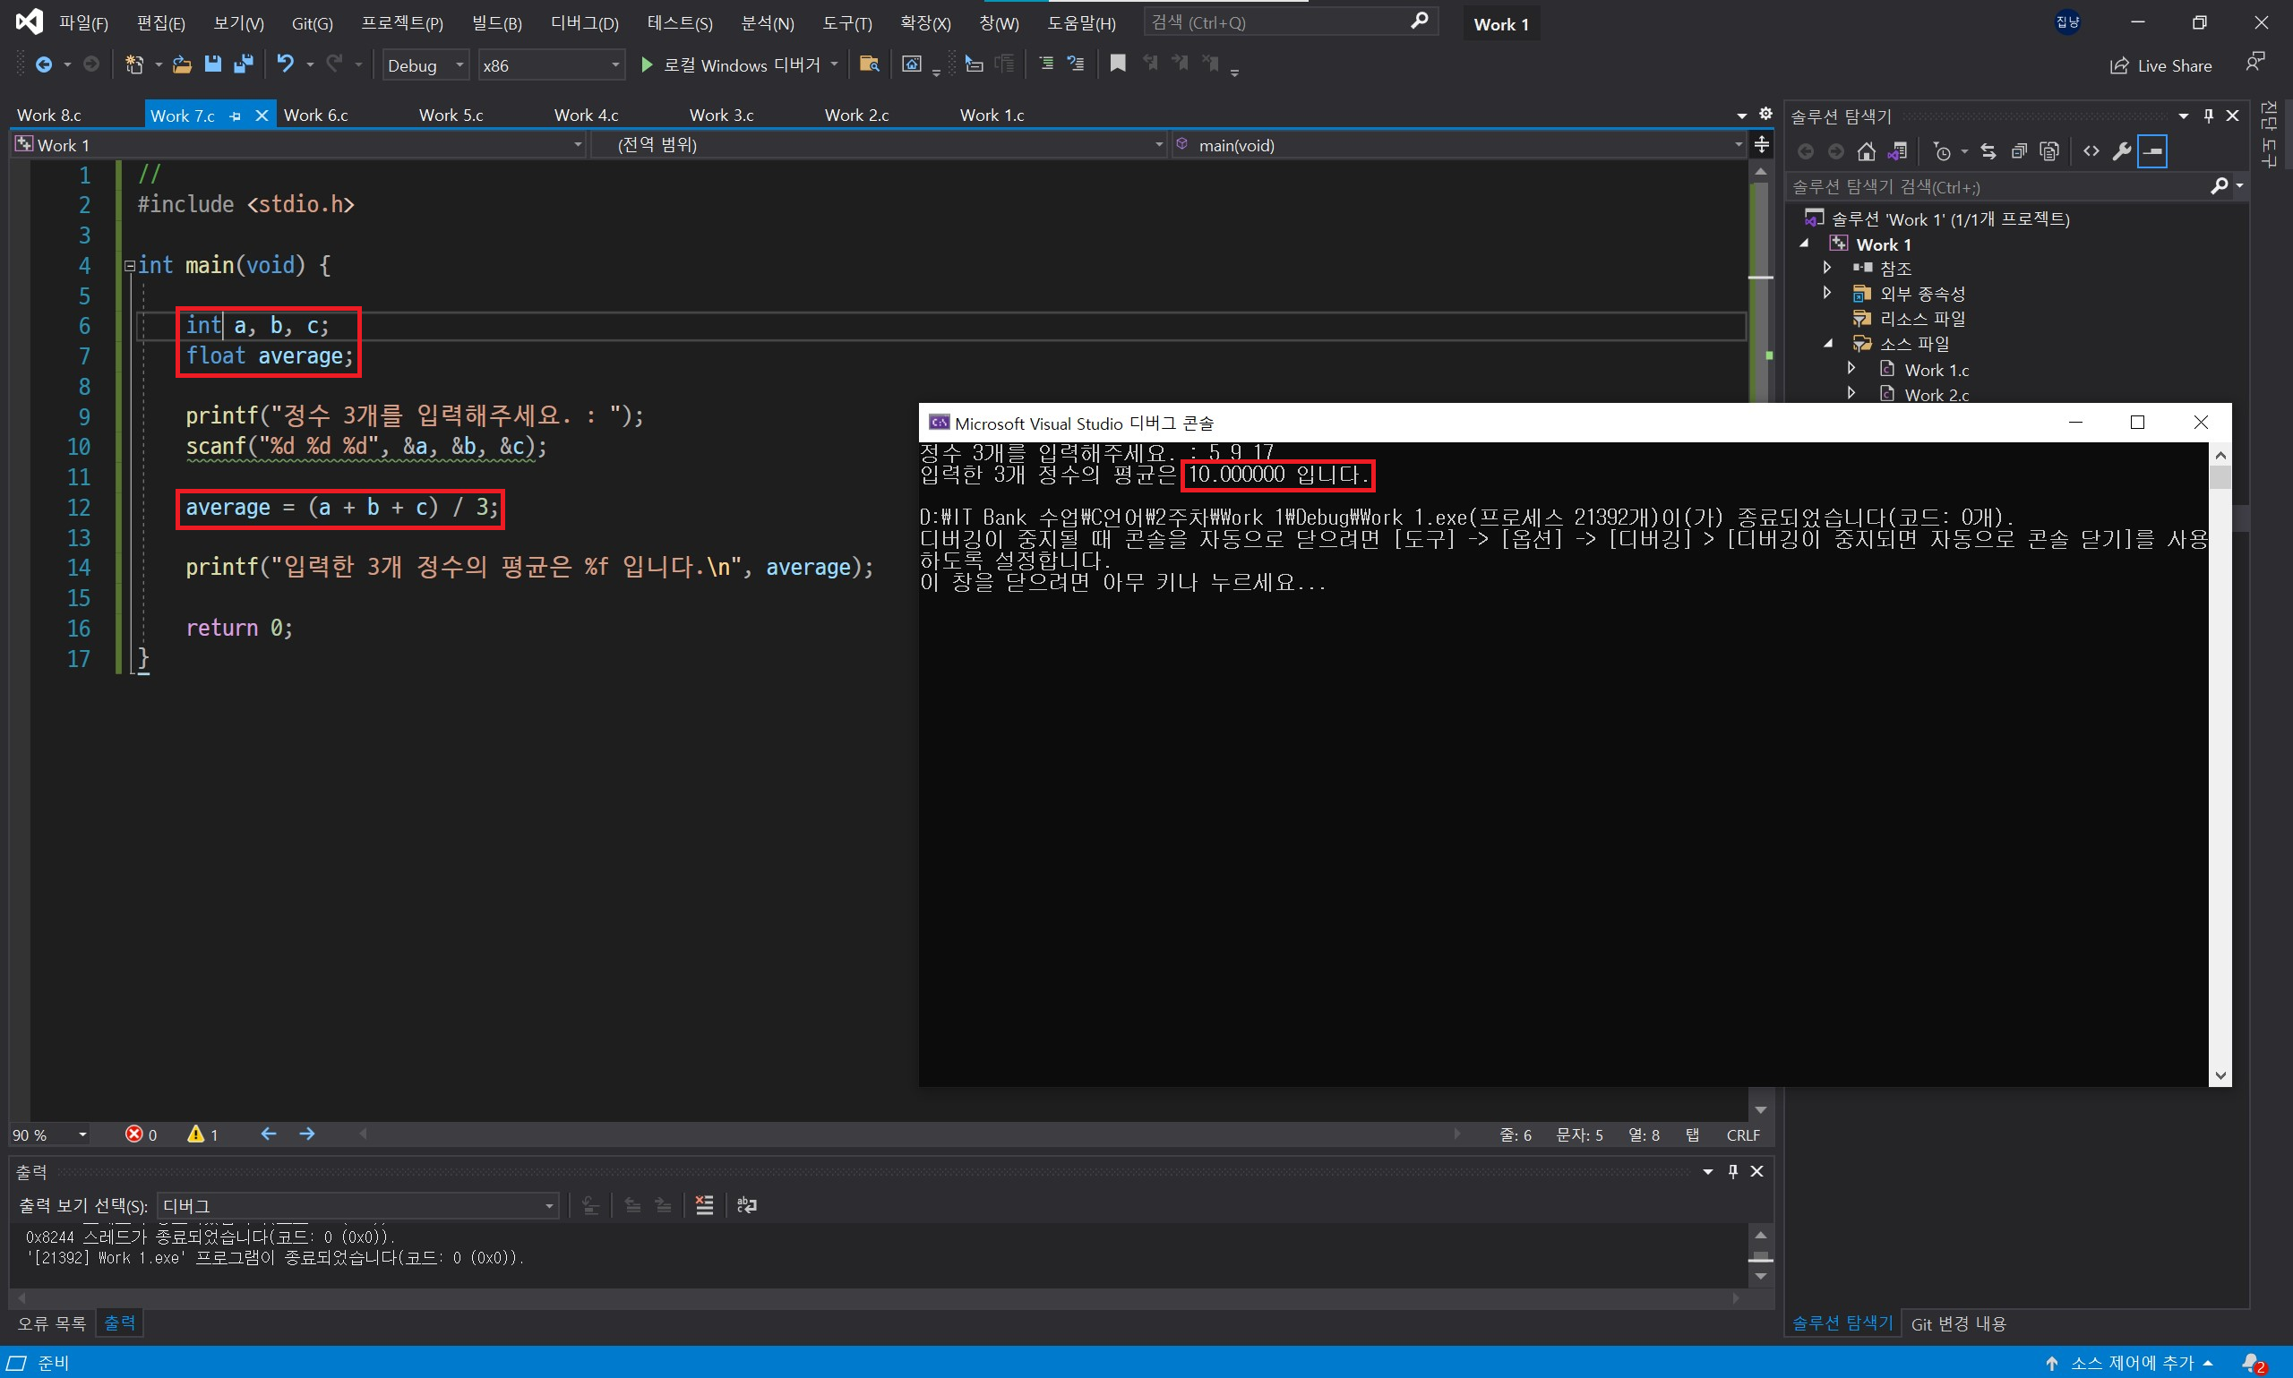Open the Debug configuration dropdown

425,65
